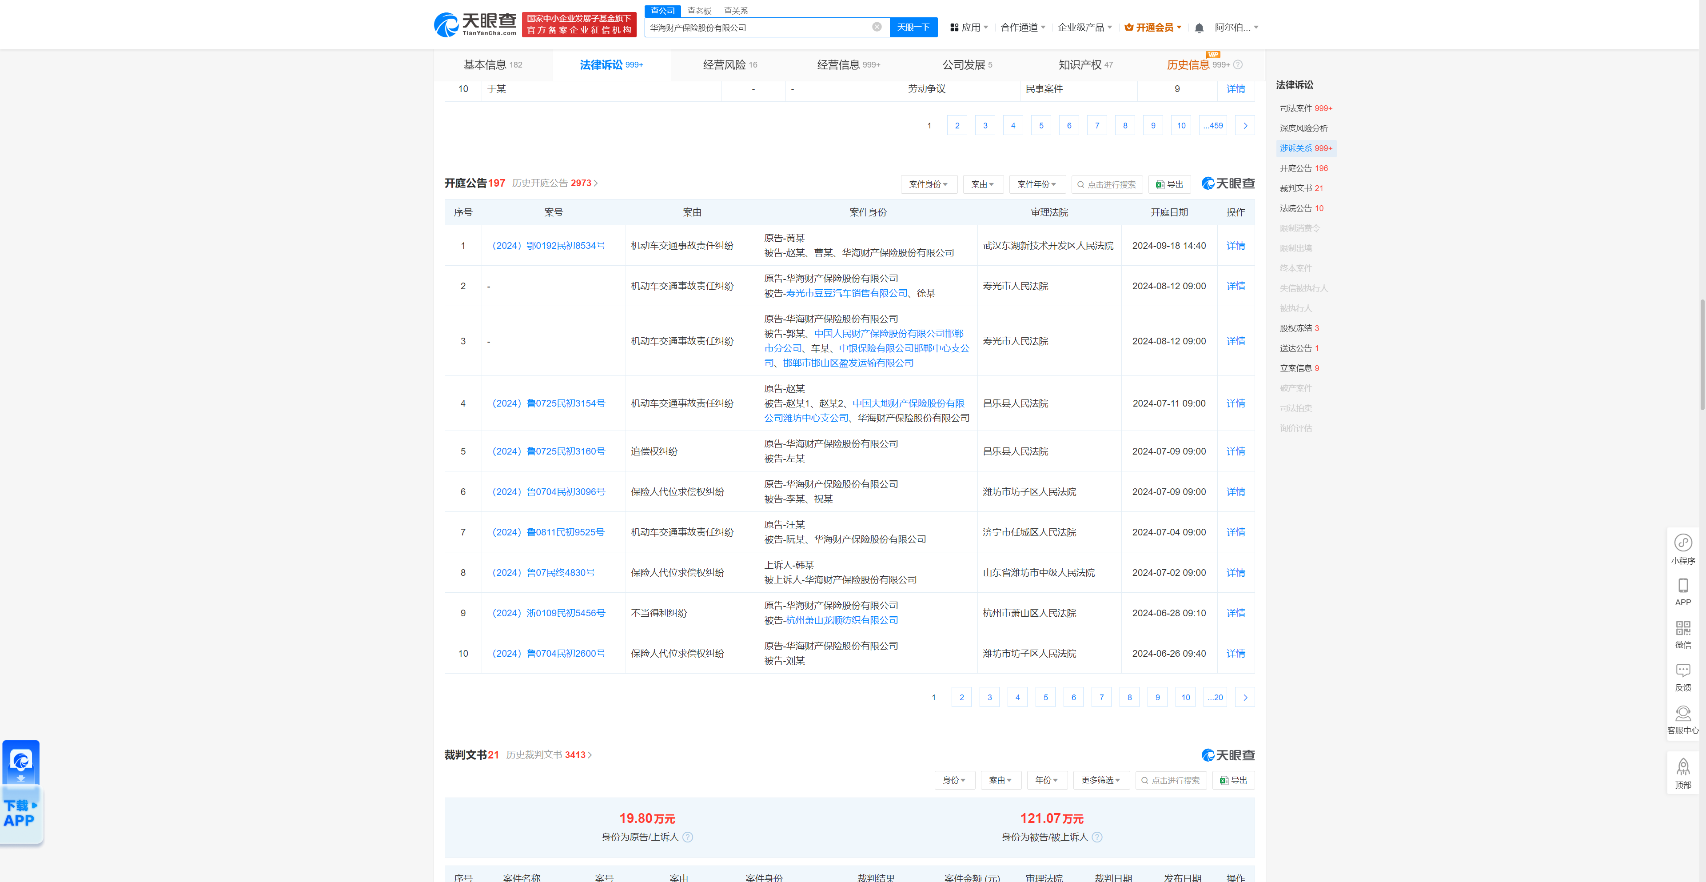Switch to 经营风险 tab

[x=730, y=65]
